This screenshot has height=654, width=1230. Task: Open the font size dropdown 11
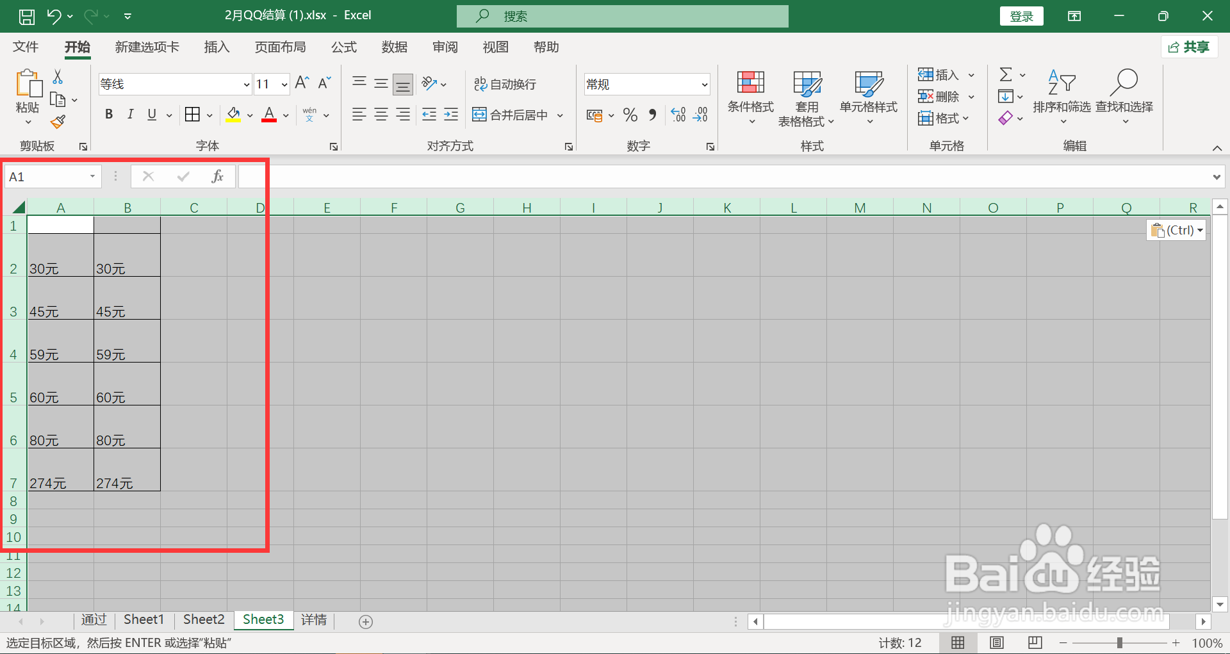[284, 85]
